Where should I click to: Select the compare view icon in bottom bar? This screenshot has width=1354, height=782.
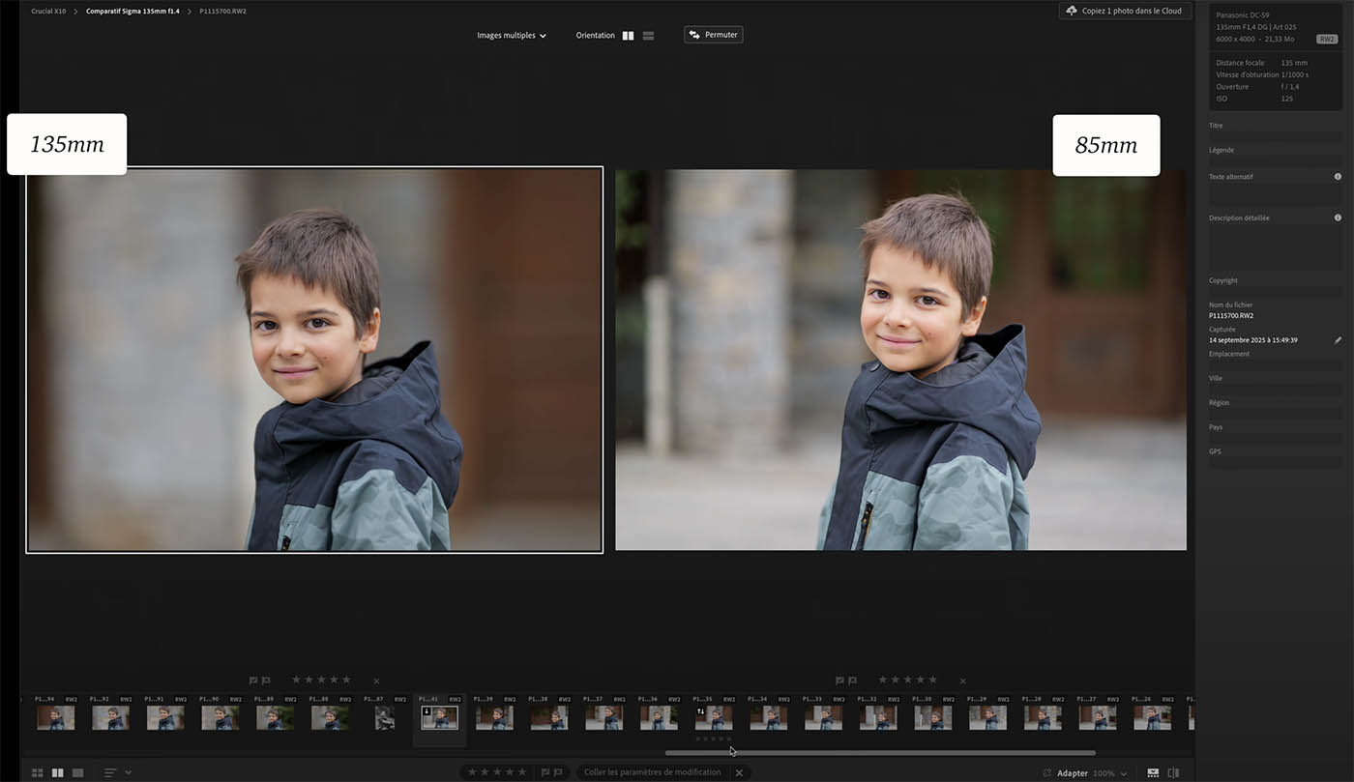click(x=58, y=773)
